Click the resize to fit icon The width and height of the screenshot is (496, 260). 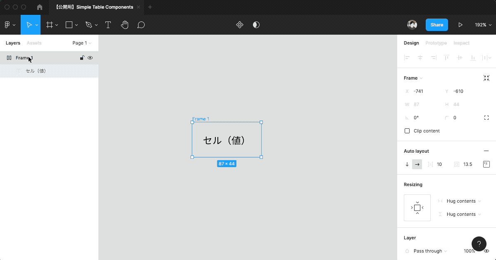click(x=486, y=78)
